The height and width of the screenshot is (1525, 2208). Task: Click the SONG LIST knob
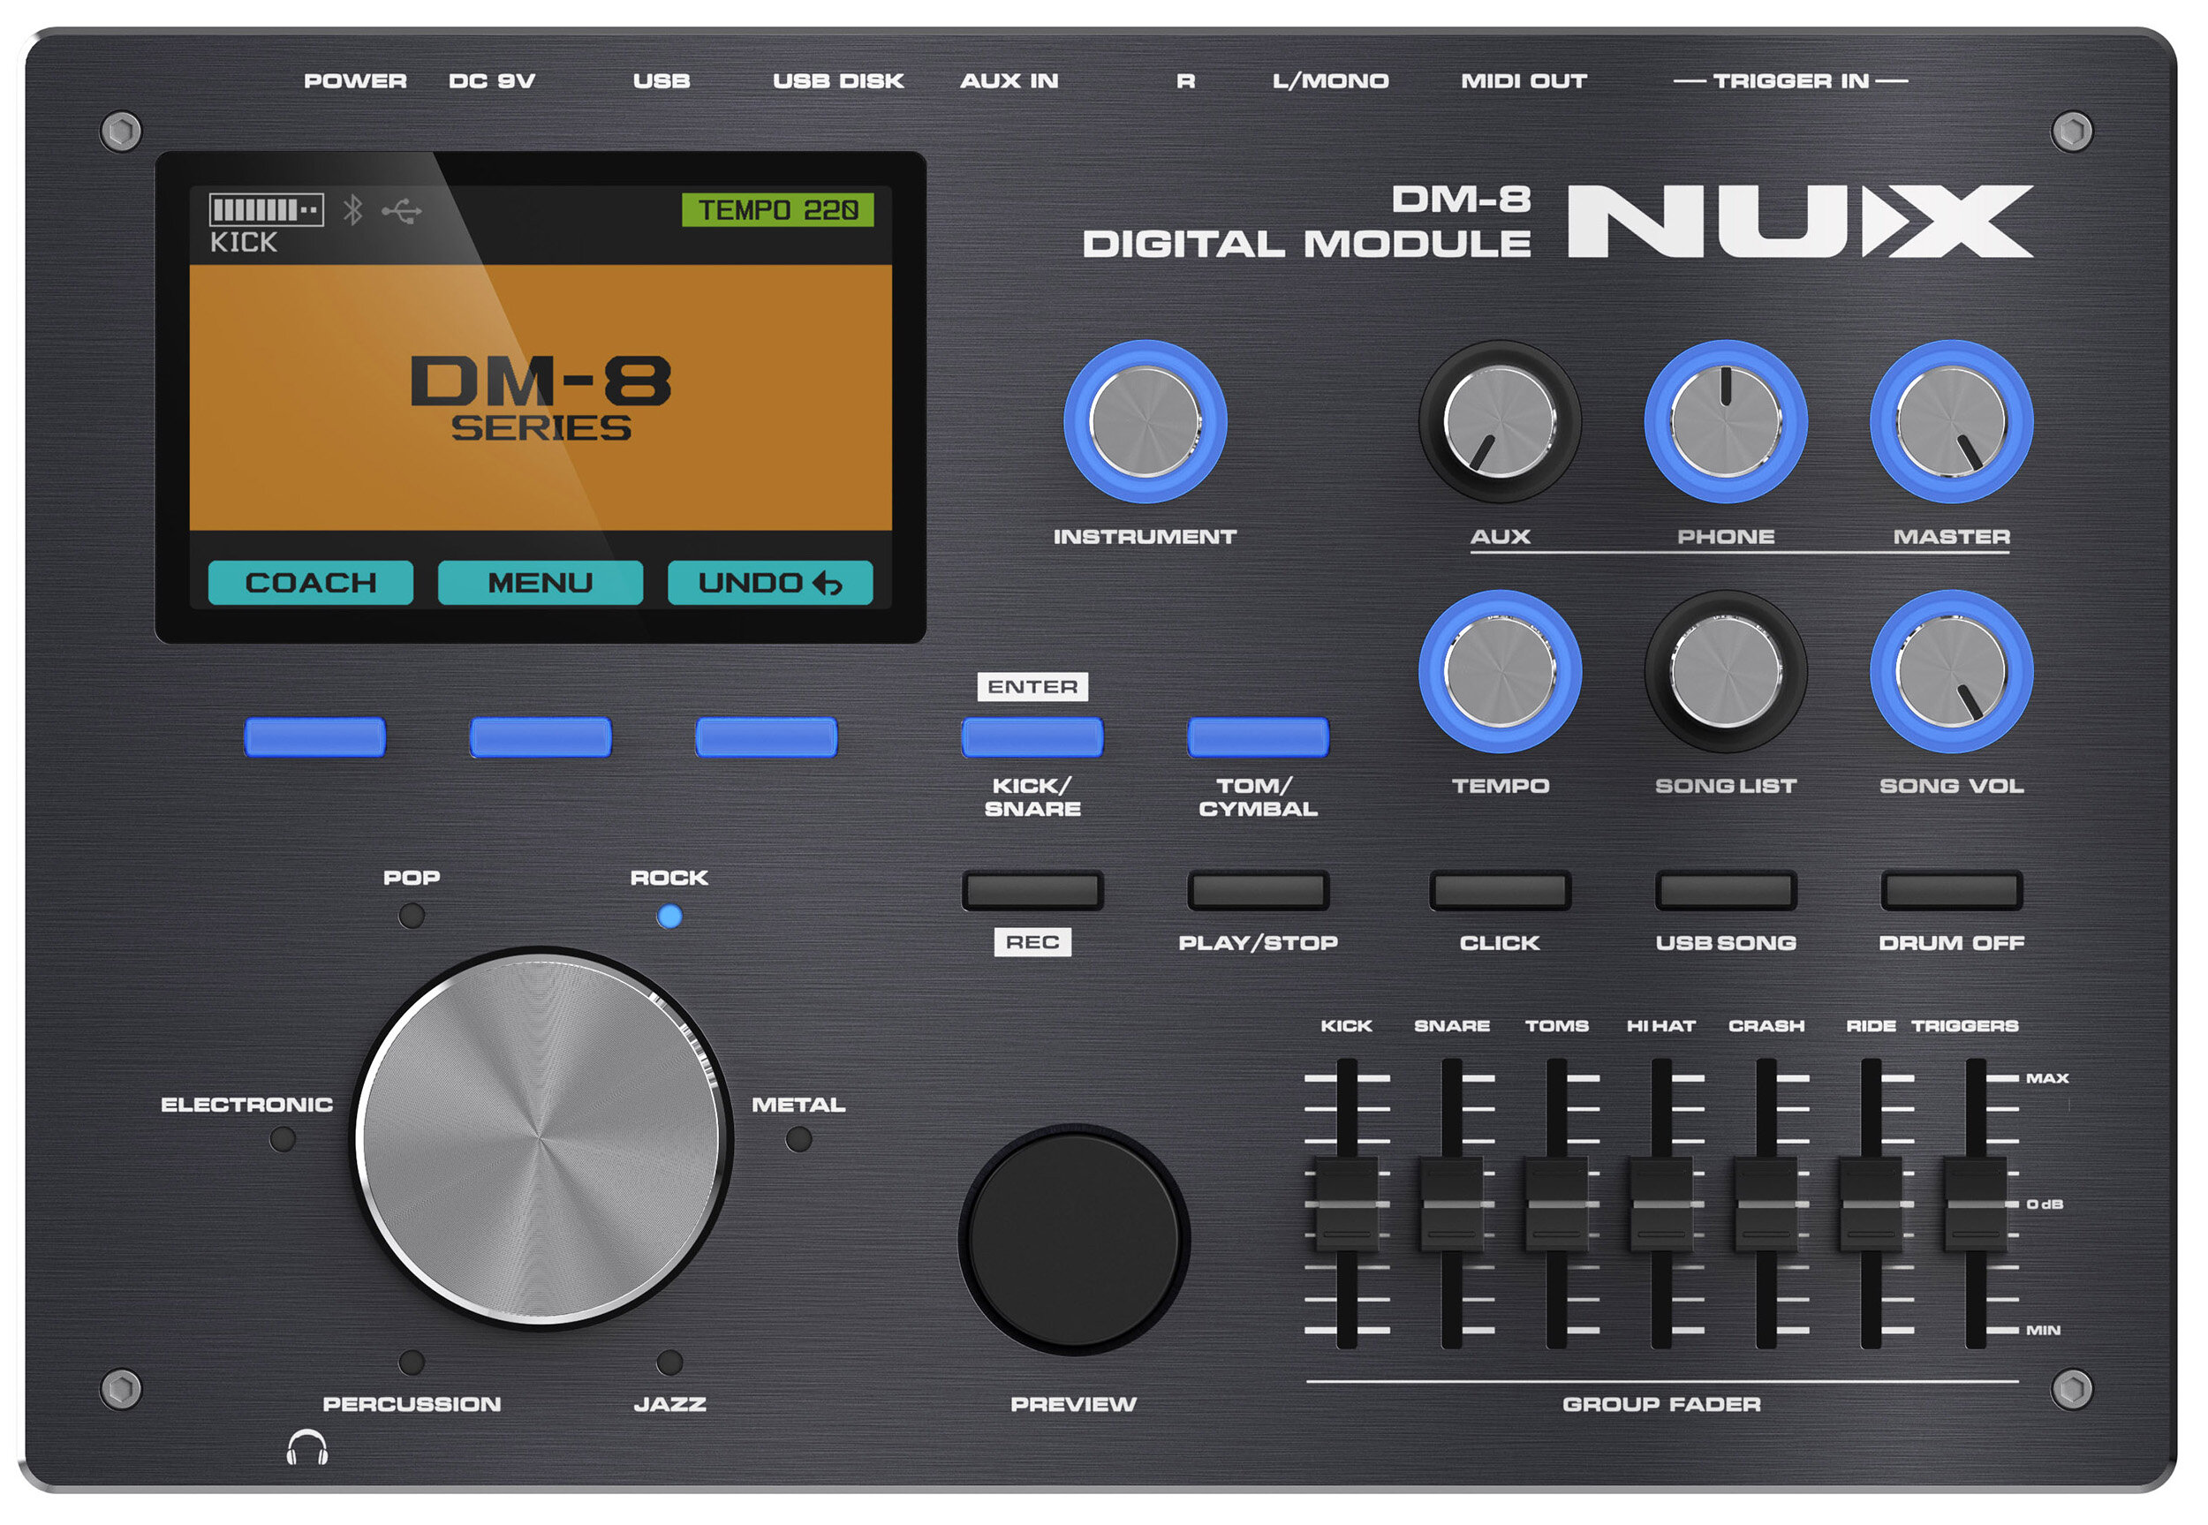(1726, 672)
